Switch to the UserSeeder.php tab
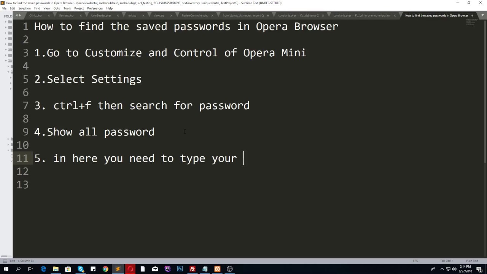The width and height of the screenshot is (487, 274). [101, 16]
